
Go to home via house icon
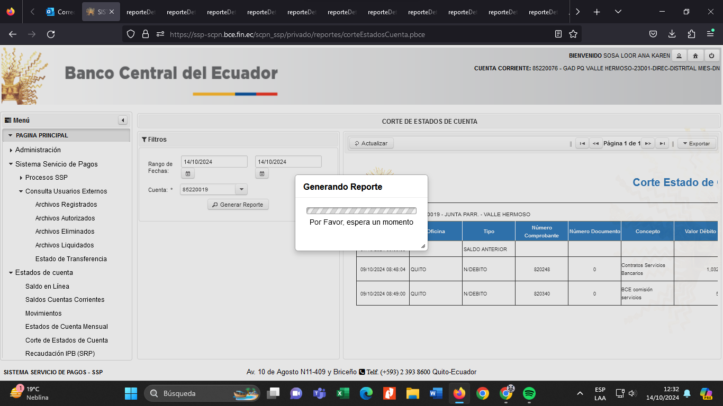[695, 56]
